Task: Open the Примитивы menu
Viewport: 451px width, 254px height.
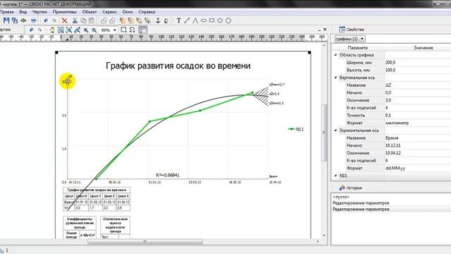Action: pos(64,12)
